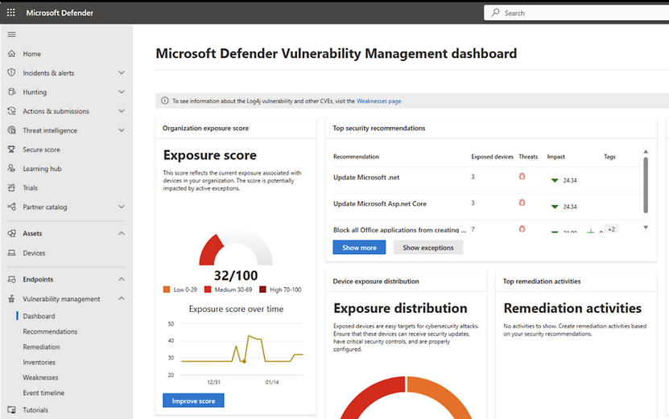Open Inventories in the sidebar
669x419 pixels.
[39, 362]
